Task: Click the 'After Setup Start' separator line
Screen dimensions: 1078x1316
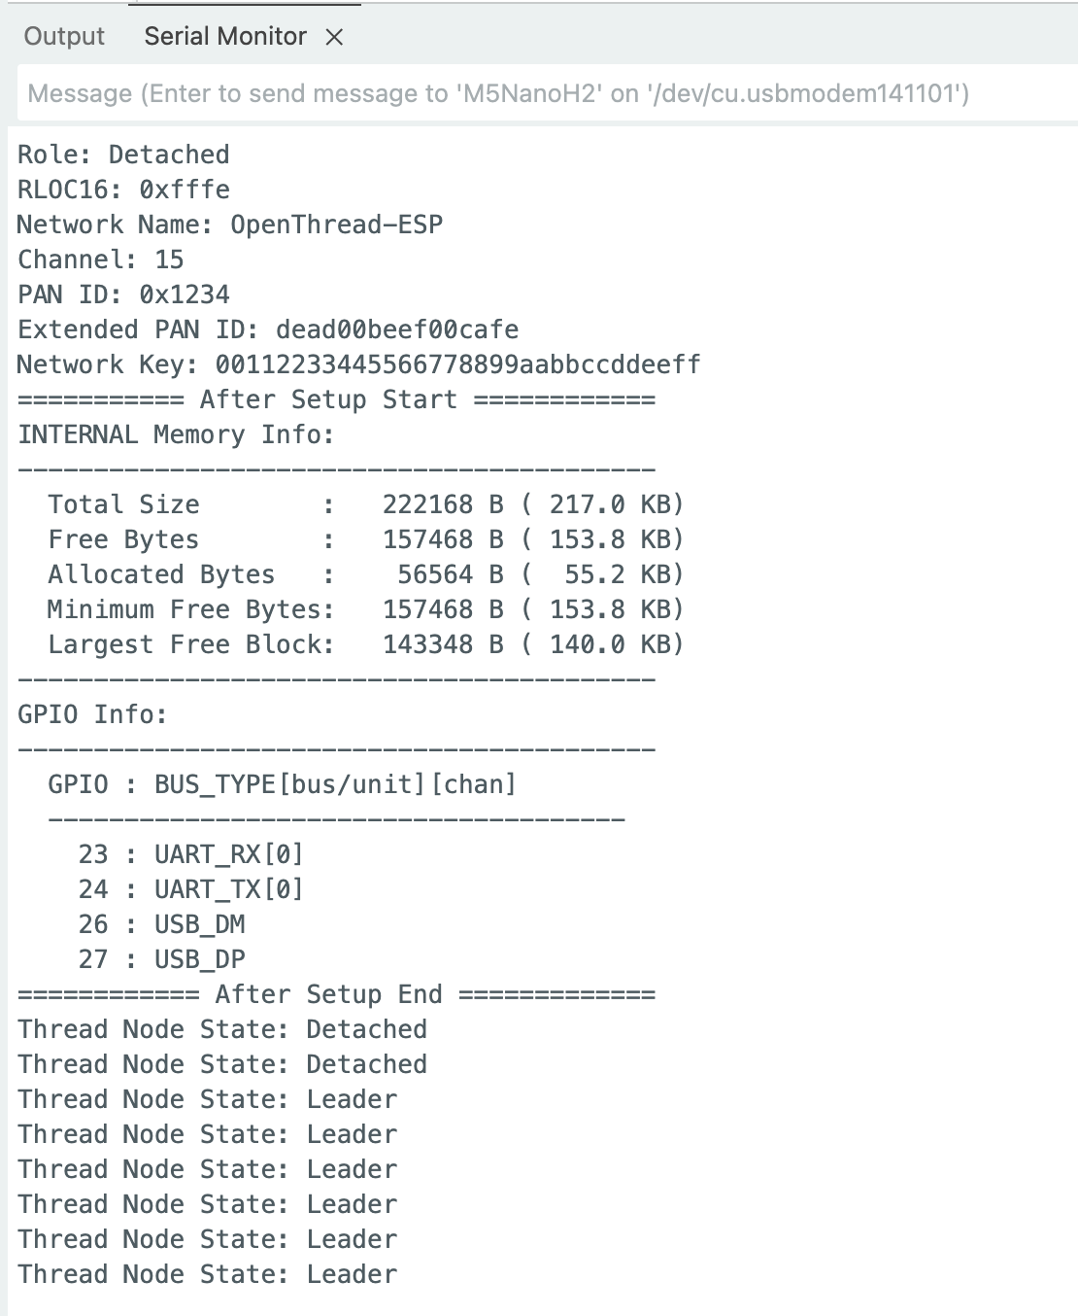Action: (336, 399)
